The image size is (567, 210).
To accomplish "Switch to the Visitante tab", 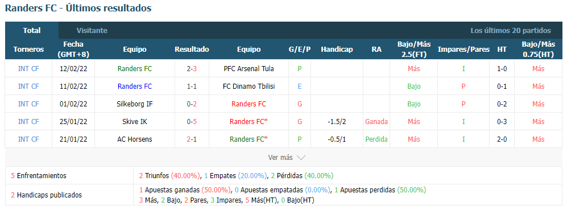I will [92, 31].
